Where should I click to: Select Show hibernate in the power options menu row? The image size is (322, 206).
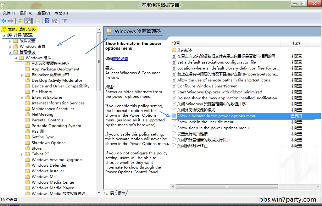[x=246, y=116]
